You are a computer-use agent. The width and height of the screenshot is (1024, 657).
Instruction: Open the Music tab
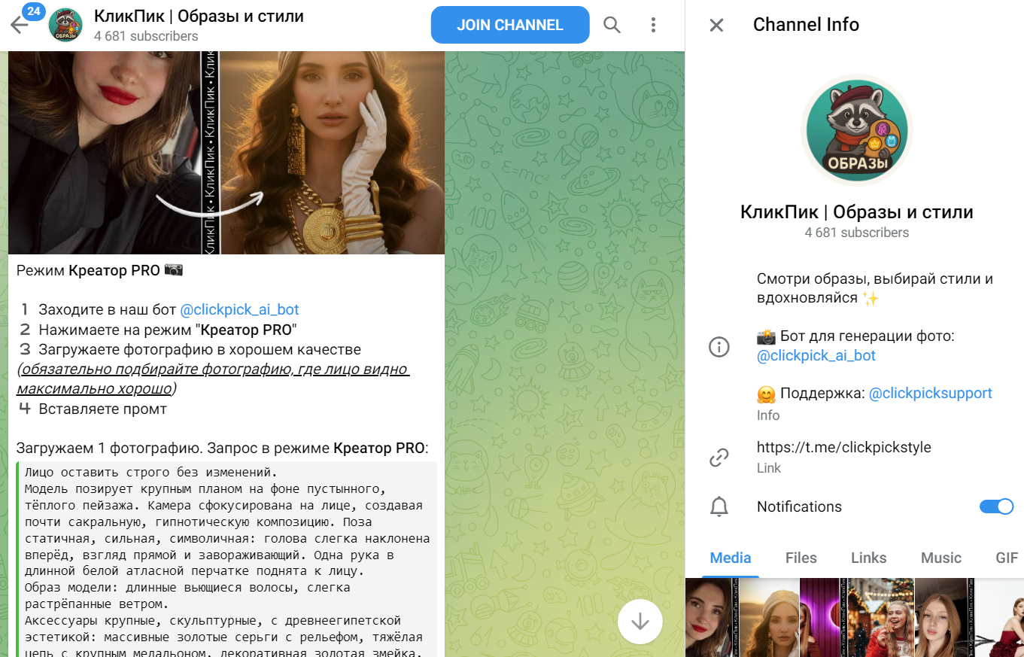pos(940,558)
